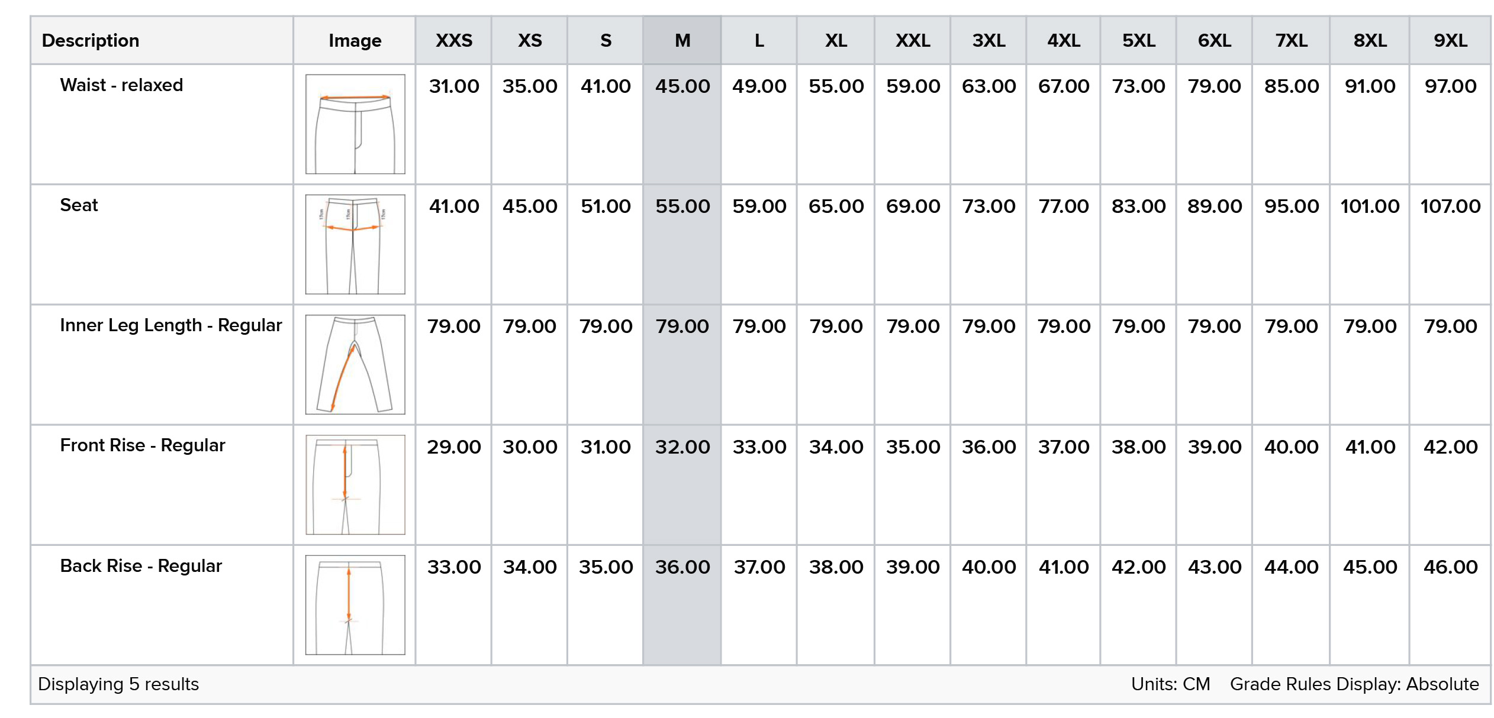Click the Description column header

91,40
